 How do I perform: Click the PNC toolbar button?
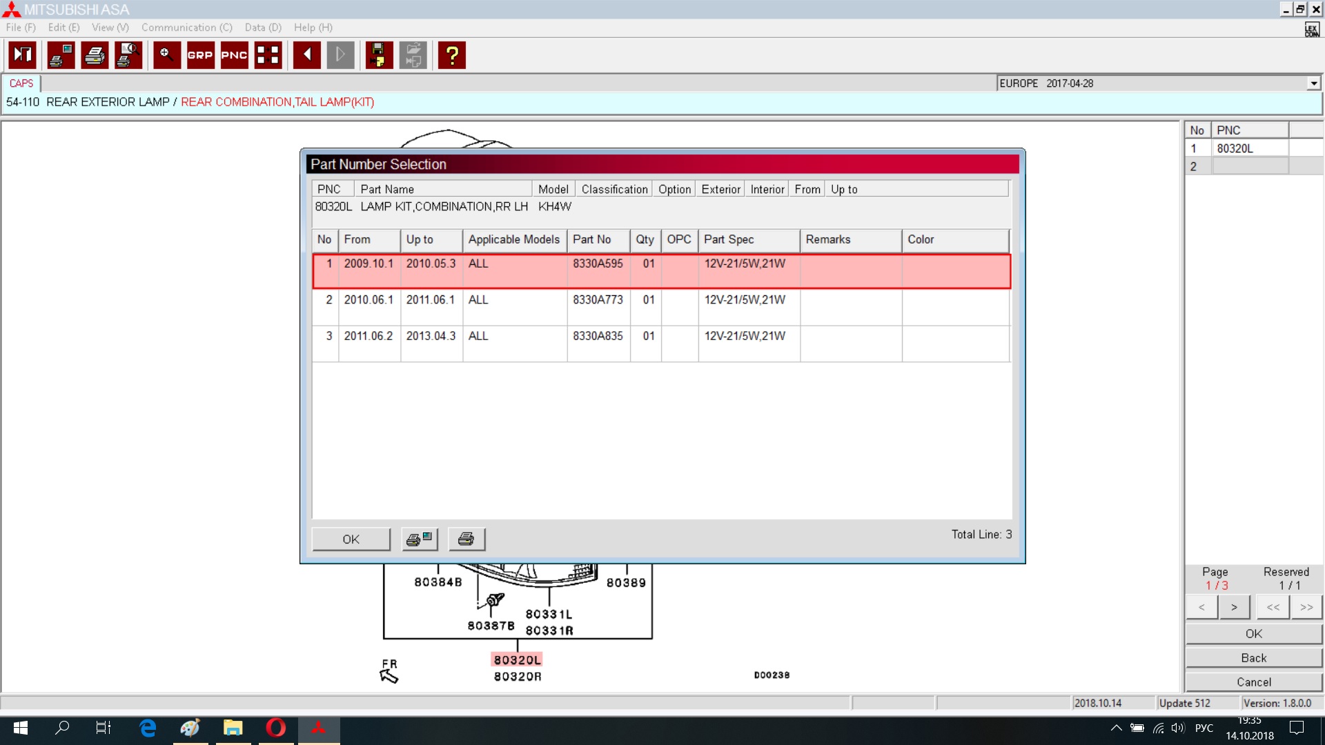234,55
